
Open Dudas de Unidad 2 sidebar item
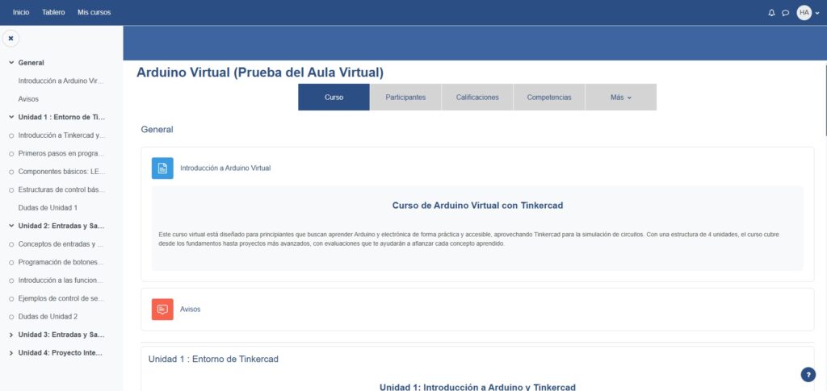click(x=48, y=317)
